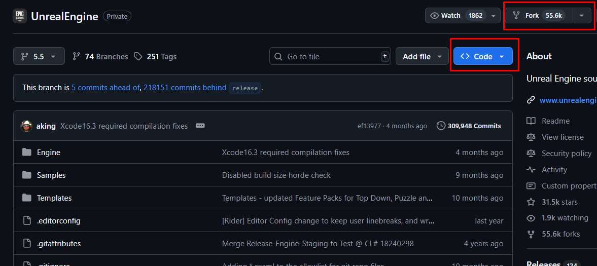Screen dimensions: 597x266
Task: Click the Templates folder icon
Action: pos(27,198)
